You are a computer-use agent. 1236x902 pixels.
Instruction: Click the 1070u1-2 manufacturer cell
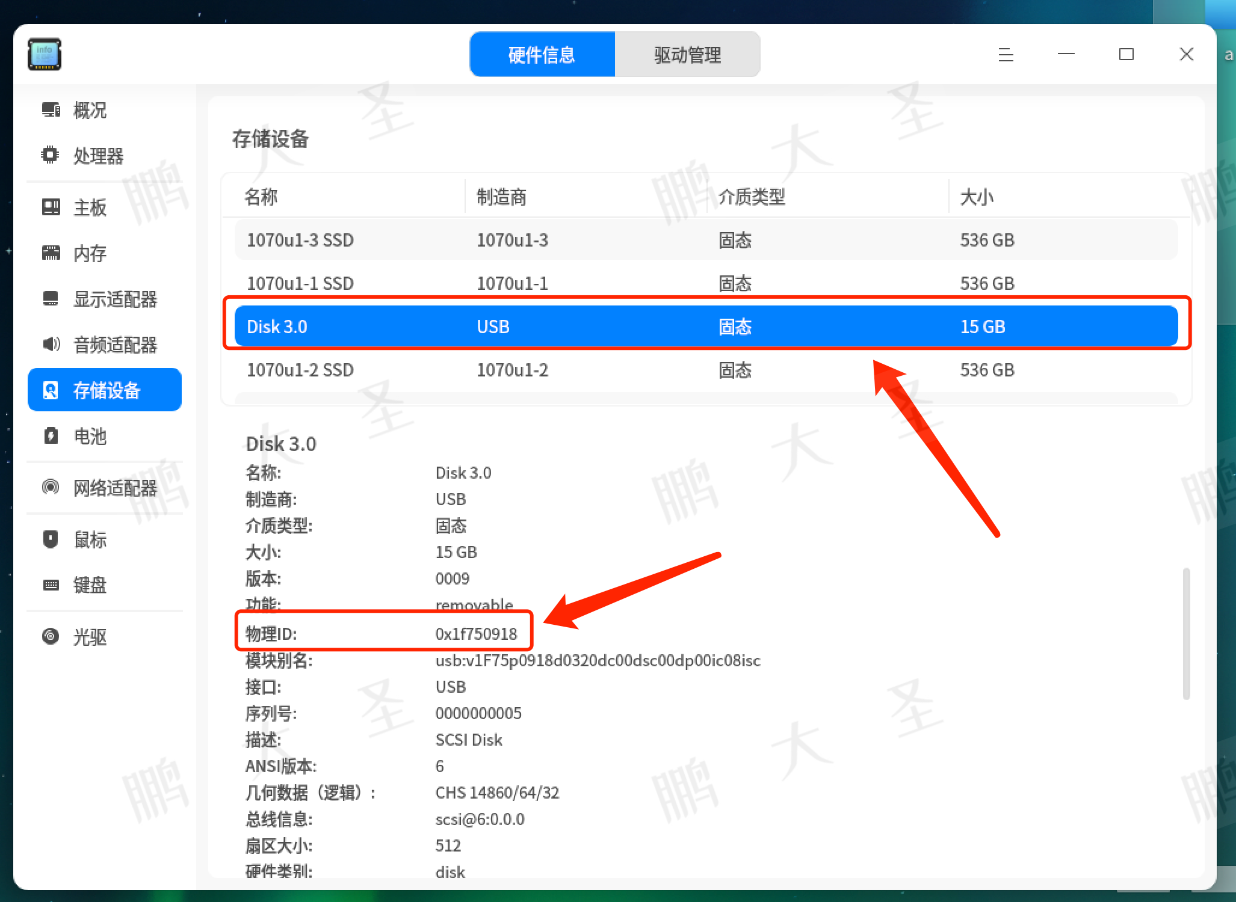tap(512, 370)
